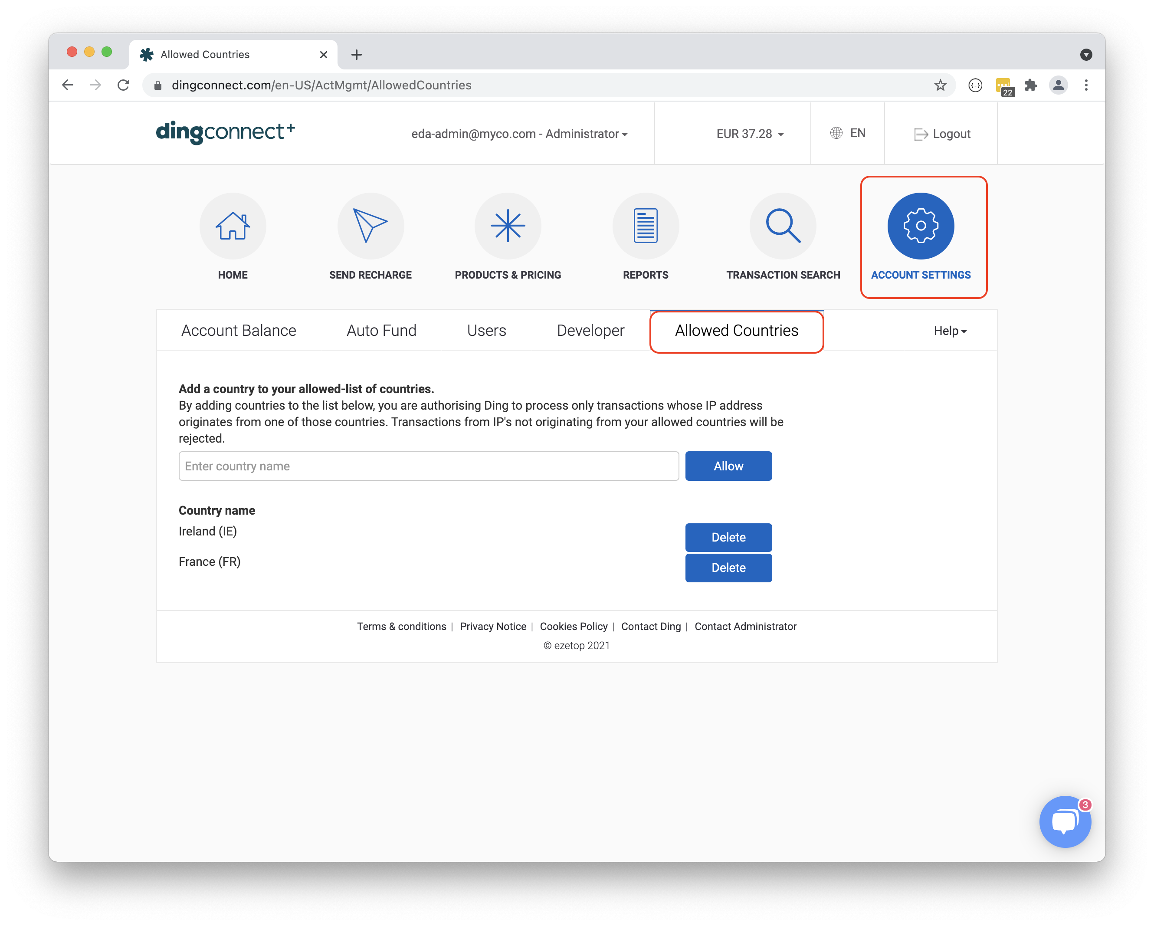This screenshot has height=926, width=1154.
Task: Reload the page via refresh icon
Action: [x=124, y=85]
